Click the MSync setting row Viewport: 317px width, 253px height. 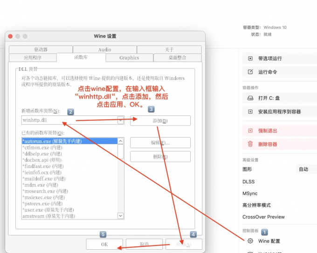click(x=280, y=193)
